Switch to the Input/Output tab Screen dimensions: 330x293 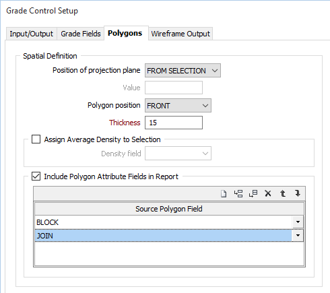32,34
